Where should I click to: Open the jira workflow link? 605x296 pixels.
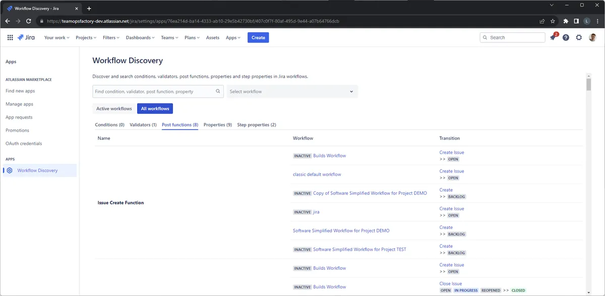tap(316, 212)
